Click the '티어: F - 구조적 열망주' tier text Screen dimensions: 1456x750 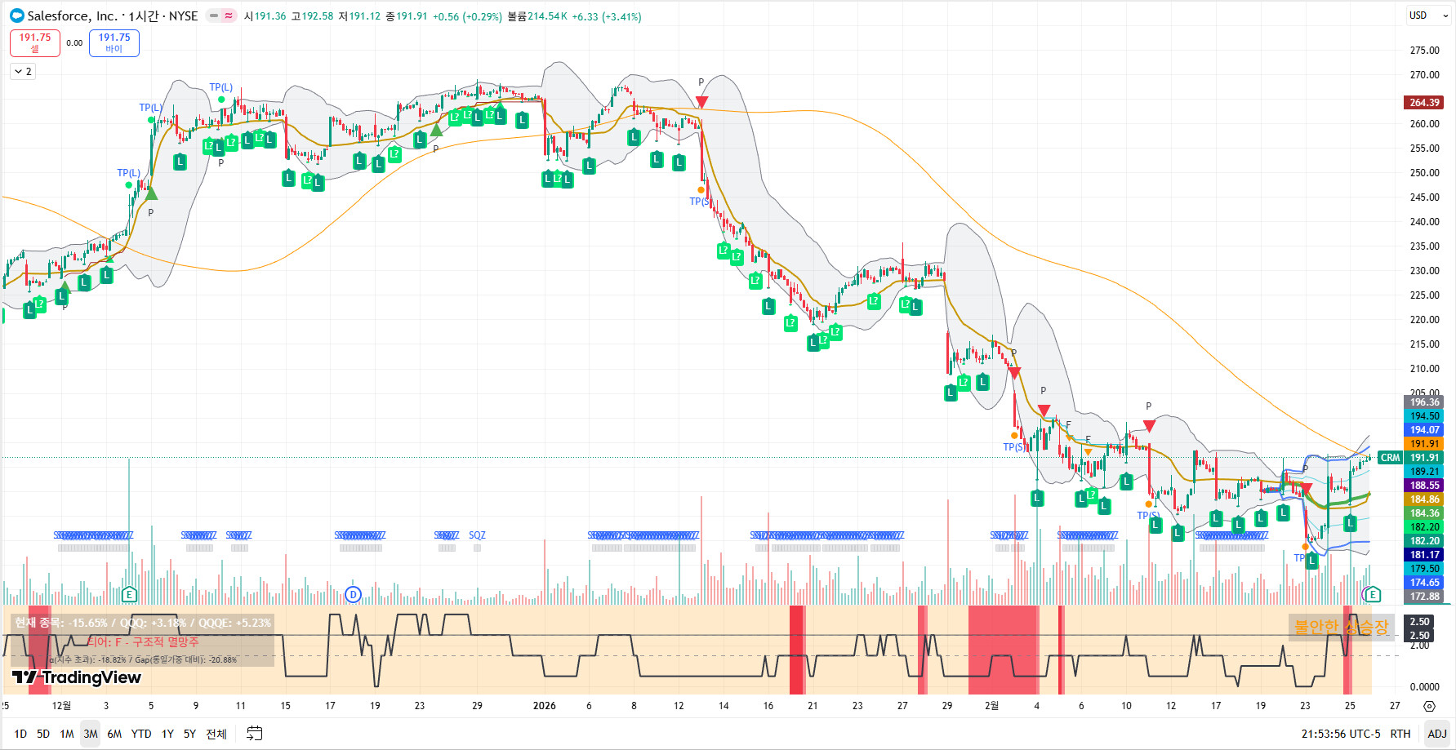pos(143,642)
